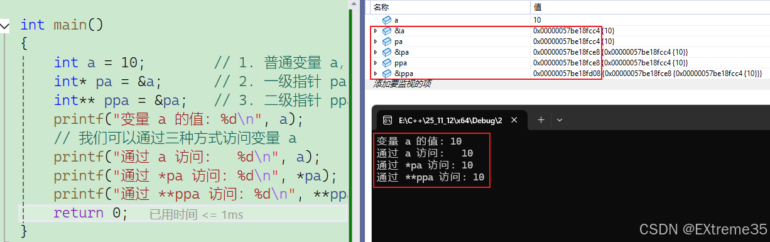Expand the ppa watch entry
This screenshot has width=770, height=242.
[x=376, y=63]
